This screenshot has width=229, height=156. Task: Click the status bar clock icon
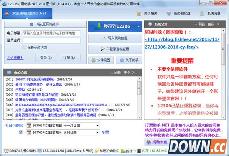[6, 151]
